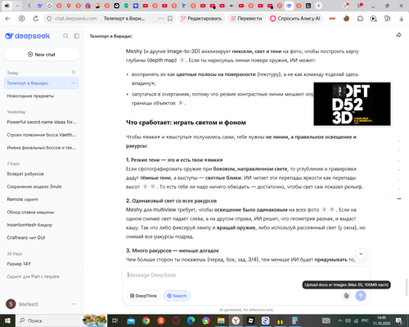Image resolution: width=409 pixels, height=327 pixels.
Task: Switch input language РУС in tray
Action: point(365,320)
